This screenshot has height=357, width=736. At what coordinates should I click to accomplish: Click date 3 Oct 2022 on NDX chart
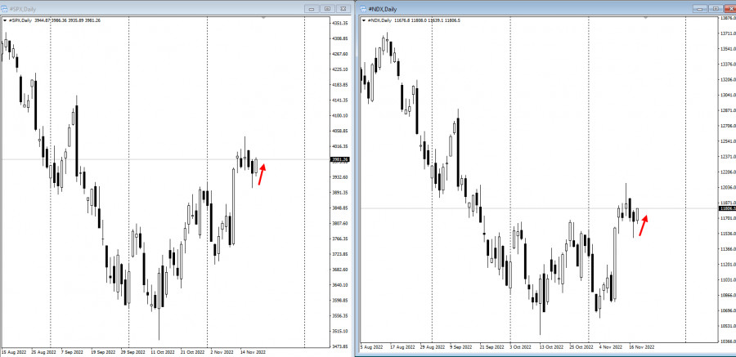click(x=521, y=347)
